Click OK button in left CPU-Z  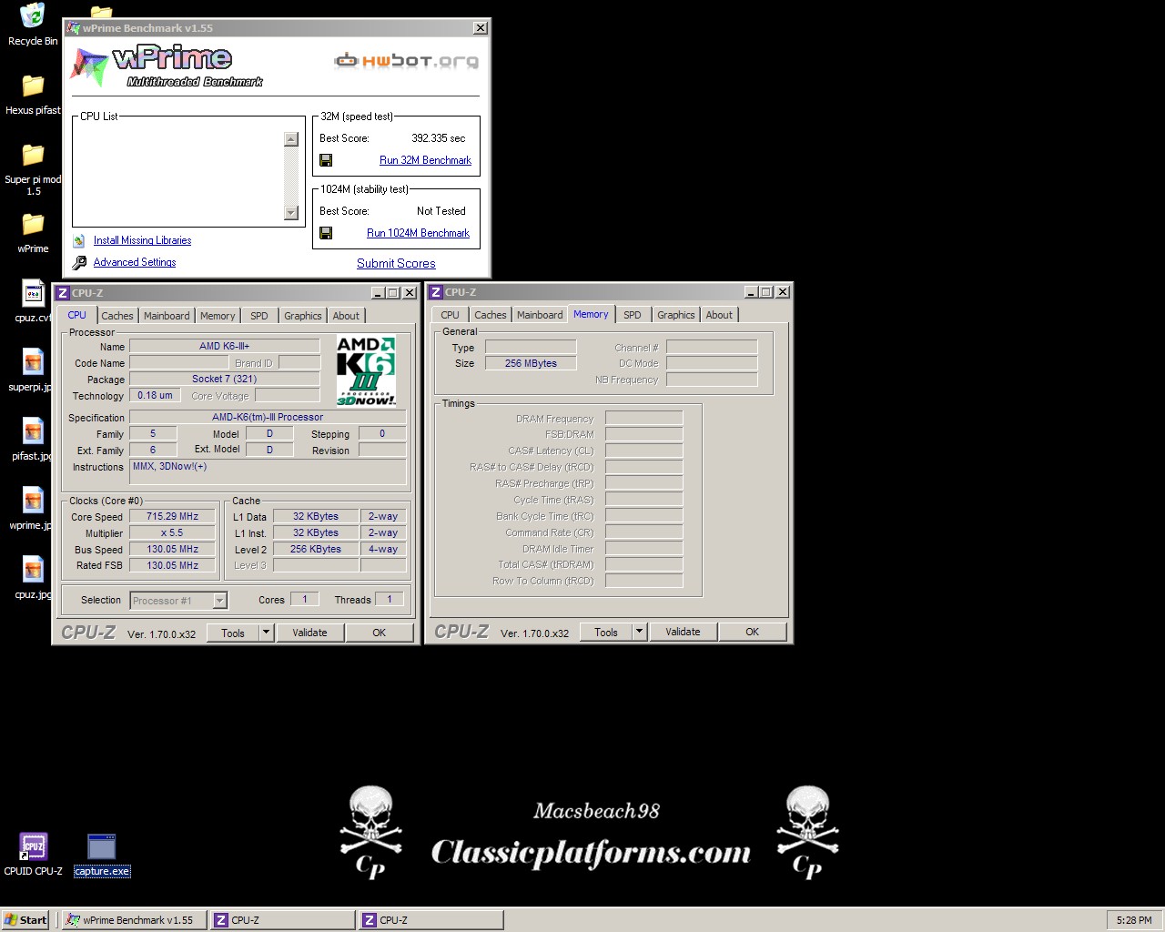(x=380, y=633)
